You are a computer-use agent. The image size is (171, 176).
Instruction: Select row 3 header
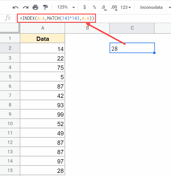10,58
